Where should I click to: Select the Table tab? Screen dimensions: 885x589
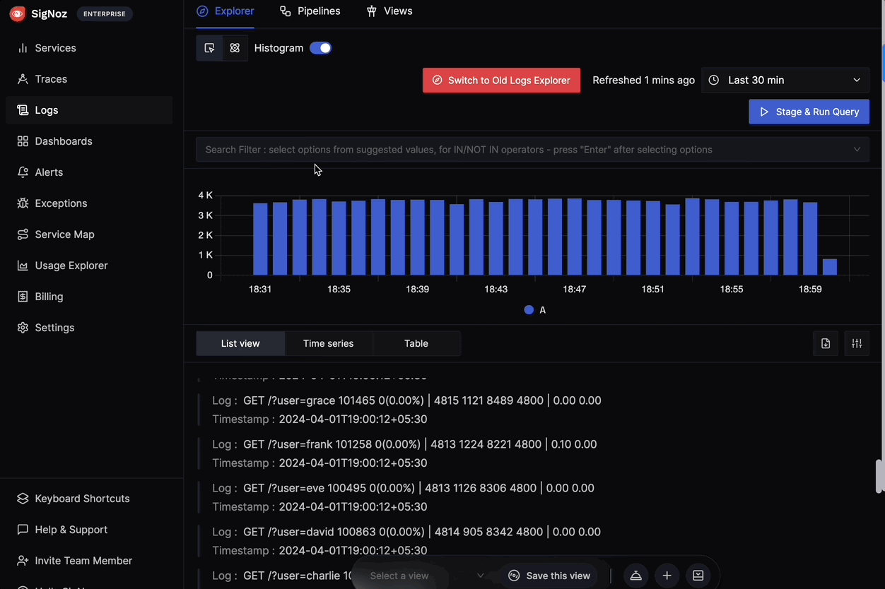pyautogui.click(x=416, y=343)
